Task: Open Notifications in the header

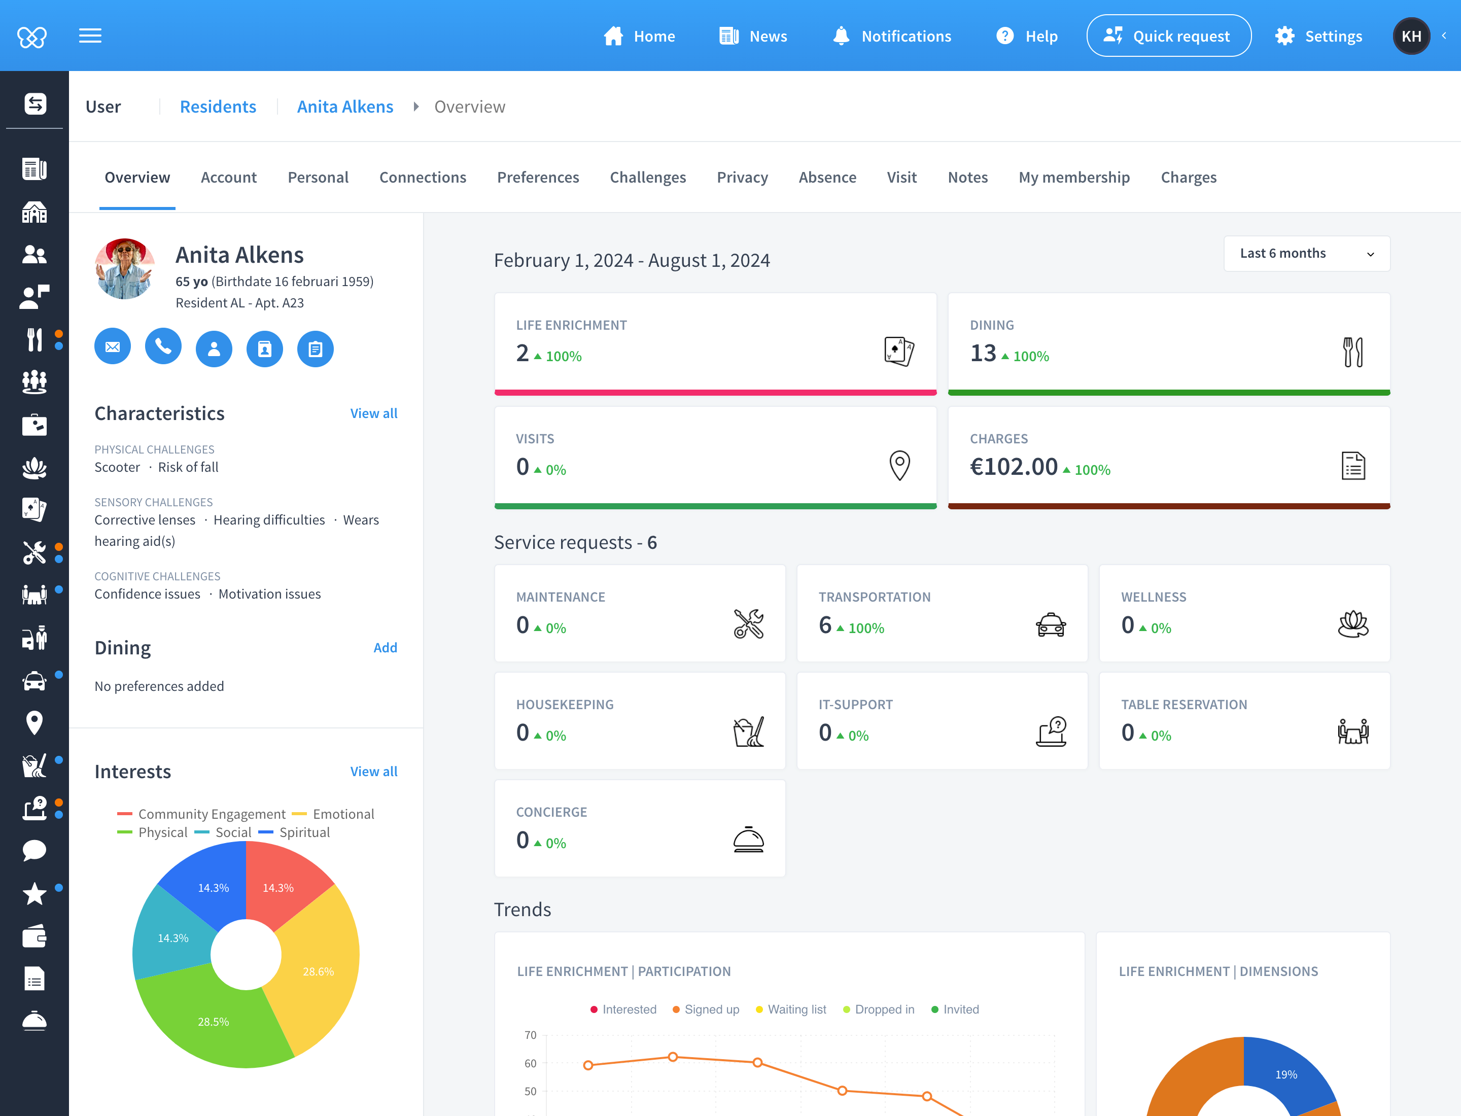Action: (892, 36)
